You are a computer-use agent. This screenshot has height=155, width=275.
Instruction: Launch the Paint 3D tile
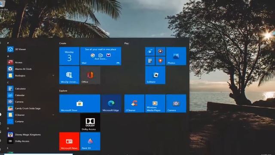tap(90, 141)
